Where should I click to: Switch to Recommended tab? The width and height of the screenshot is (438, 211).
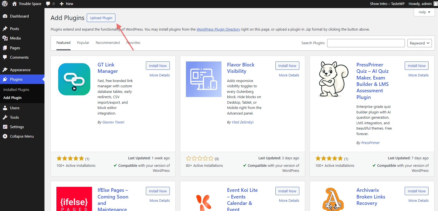point(108,43)
